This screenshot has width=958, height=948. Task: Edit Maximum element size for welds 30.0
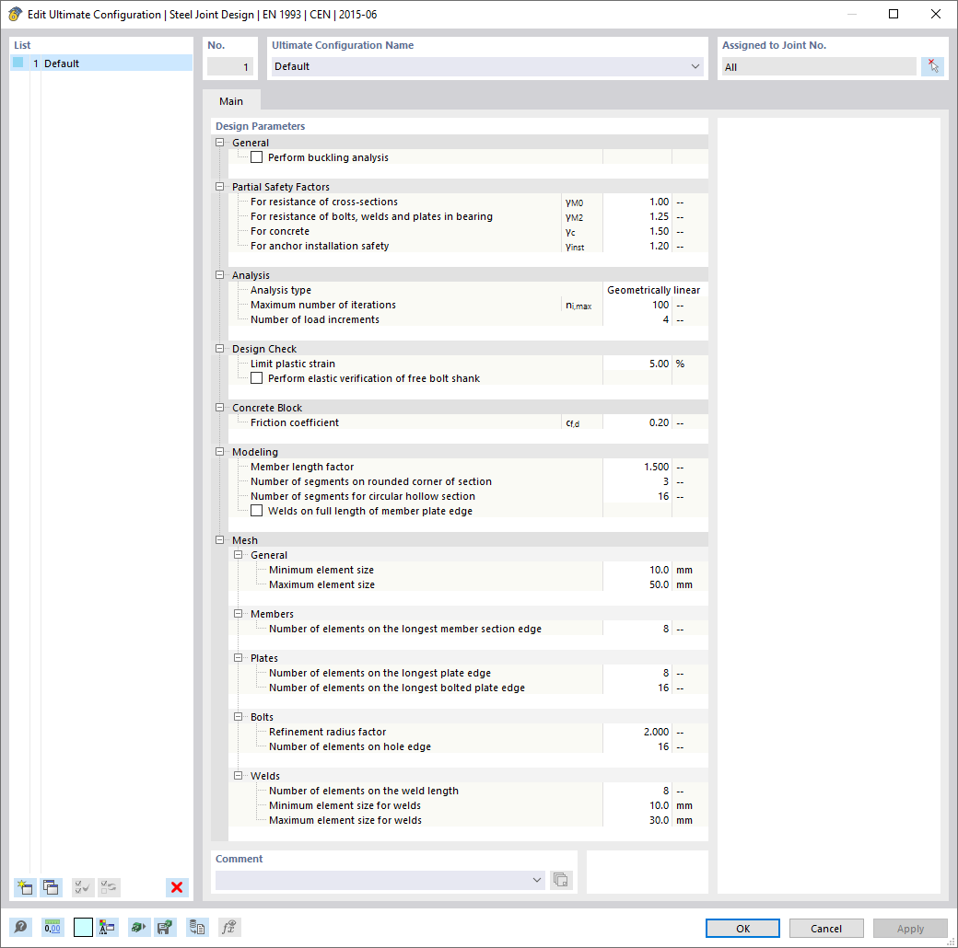tap(637, 820)
